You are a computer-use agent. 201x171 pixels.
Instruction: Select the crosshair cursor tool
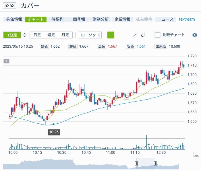click(111, 35)
